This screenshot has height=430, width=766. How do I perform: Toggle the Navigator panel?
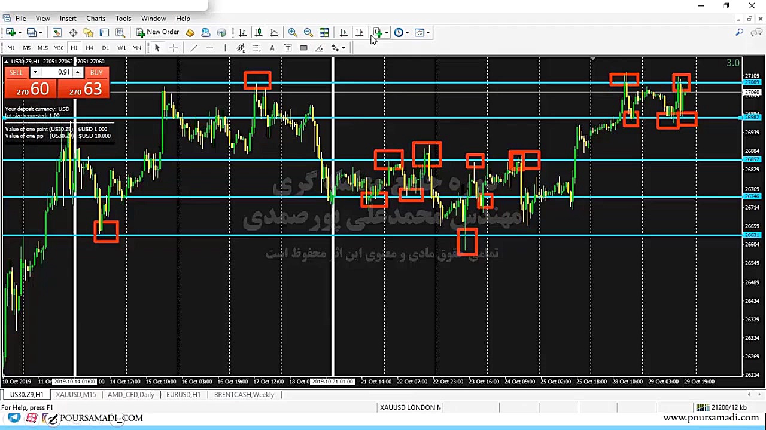[89, 32]
